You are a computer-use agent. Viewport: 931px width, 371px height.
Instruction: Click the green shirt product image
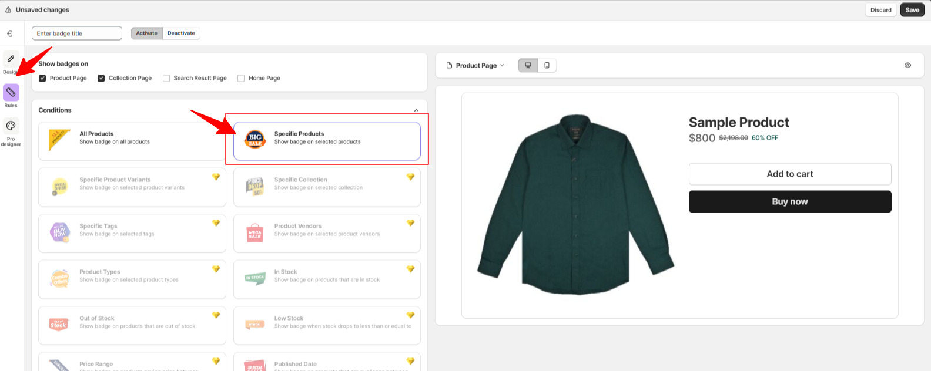click(575, 204)
